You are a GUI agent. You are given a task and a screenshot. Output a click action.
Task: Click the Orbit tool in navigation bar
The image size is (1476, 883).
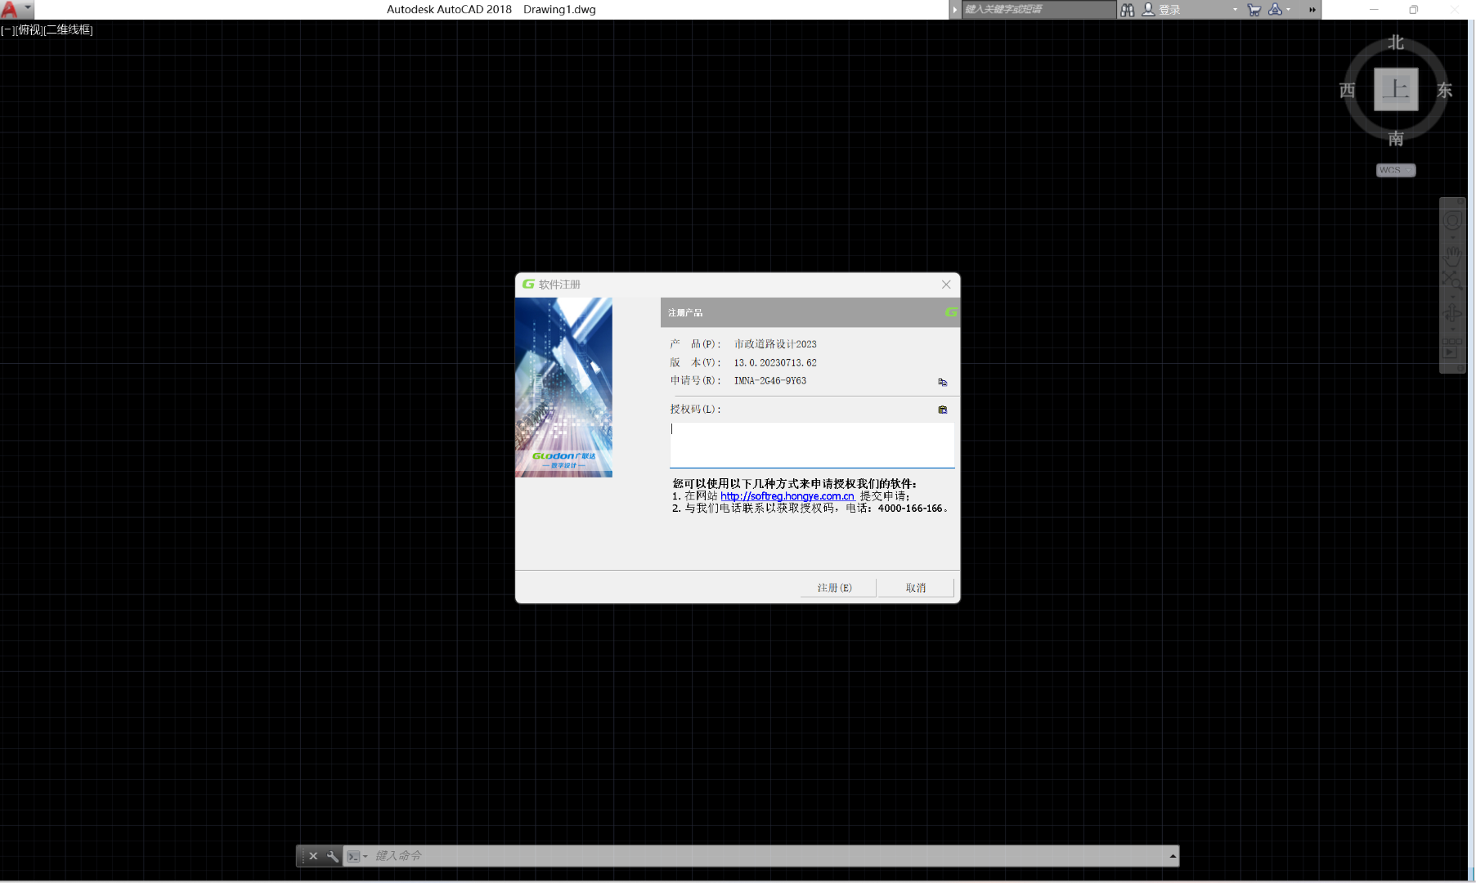(x=1453, y=314)
